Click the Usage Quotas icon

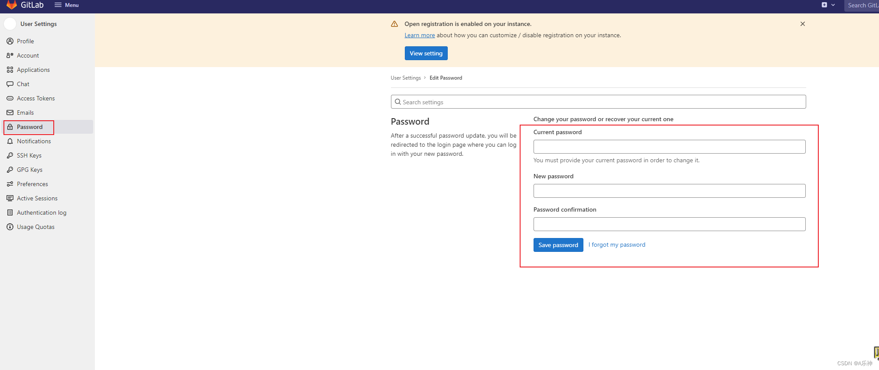coord(10,227)
